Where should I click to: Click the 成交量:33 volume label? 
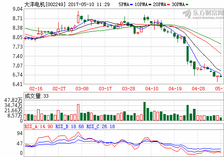coord(37,96)
